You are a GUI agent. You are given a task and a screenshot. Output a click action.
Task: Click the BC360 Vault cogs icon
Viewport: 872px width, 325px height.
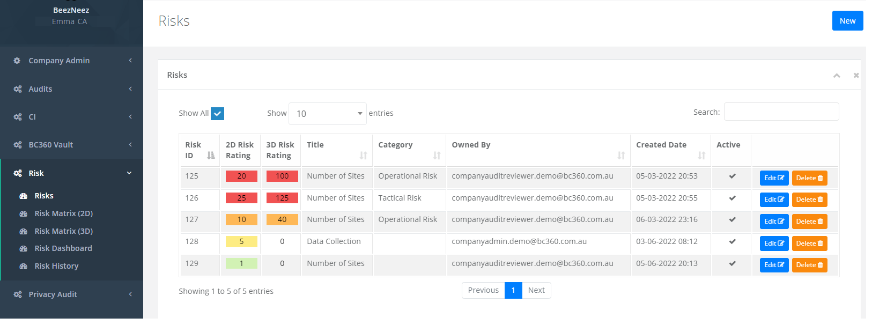click(18, 145)
